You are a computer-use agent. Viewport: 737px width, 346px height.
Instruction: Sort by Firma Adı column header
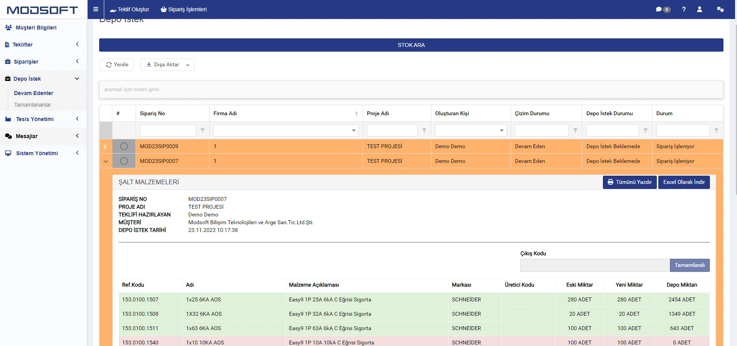point(286,113)
